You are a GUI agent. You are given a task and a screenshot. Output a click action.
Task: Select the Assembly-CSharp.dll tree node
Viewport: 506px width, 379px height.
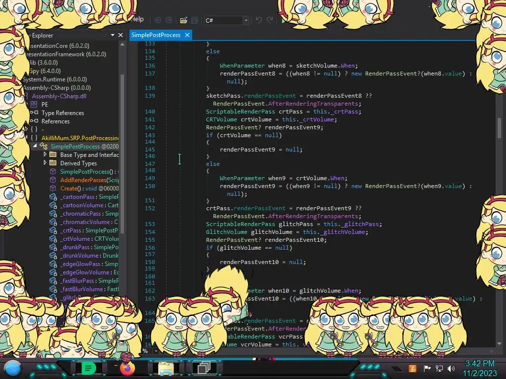click(59, 96)
